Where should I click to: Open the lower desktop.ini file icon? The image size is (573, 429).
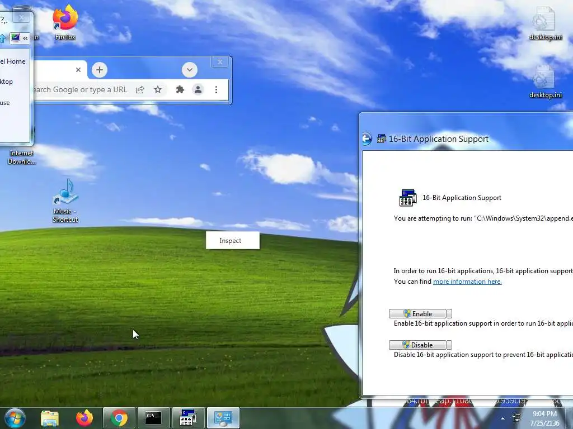(x=545, y=82)
